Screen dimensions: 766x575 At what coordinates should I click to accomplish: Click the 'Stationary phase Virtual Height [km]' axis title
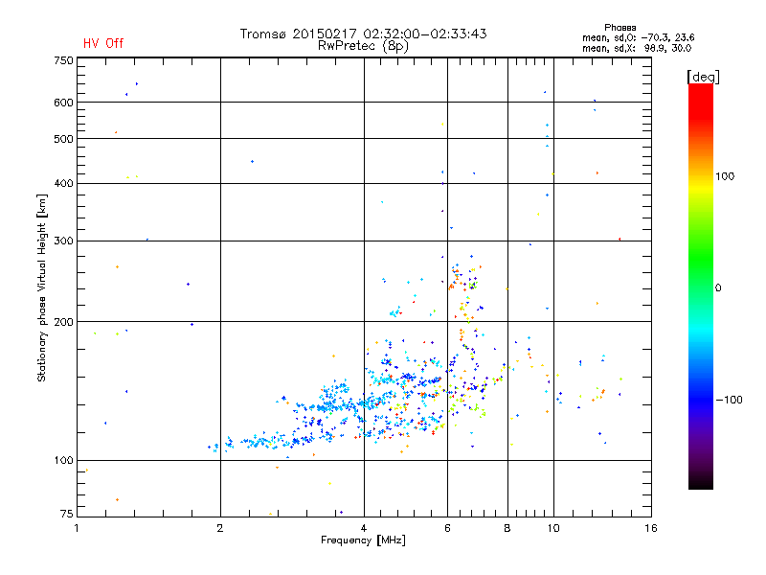click(x=42, y=287)
